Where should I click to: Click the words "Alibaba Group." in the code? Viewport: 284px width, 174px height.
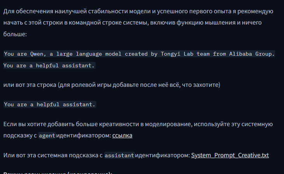[x=252, y=54]
